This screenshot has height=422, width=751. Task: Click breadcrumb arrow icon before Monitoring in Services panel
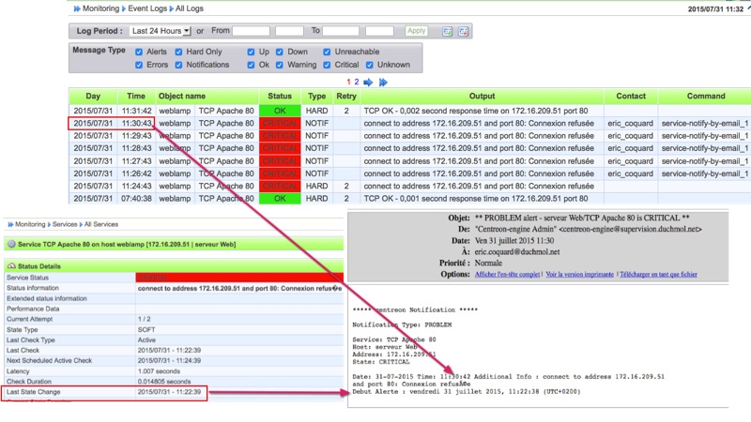tap(8, 225)
